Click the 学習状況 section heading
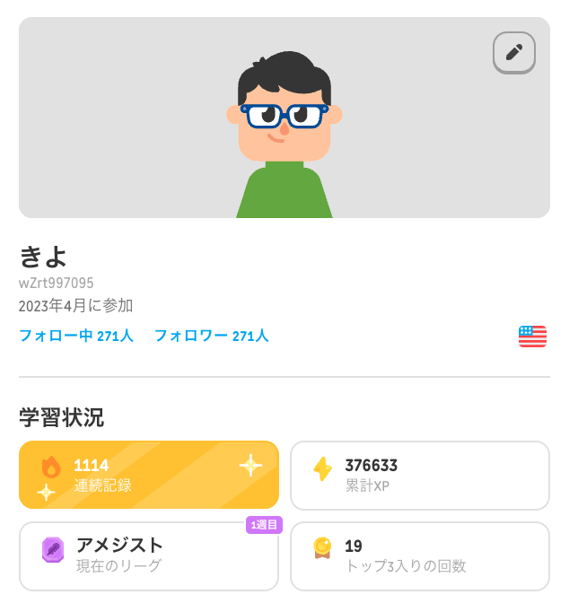 (x=61, y=417)
